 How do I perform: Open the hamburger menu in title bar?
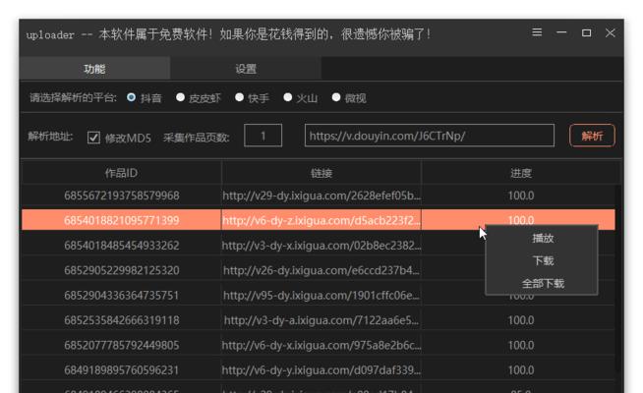(x=537, y=32)
